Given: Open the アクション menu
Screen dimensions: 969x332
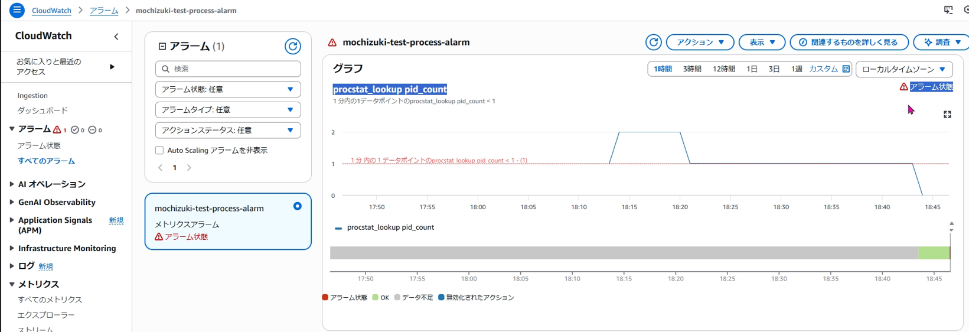Looking at the screenshot, I should coord(700,43).
